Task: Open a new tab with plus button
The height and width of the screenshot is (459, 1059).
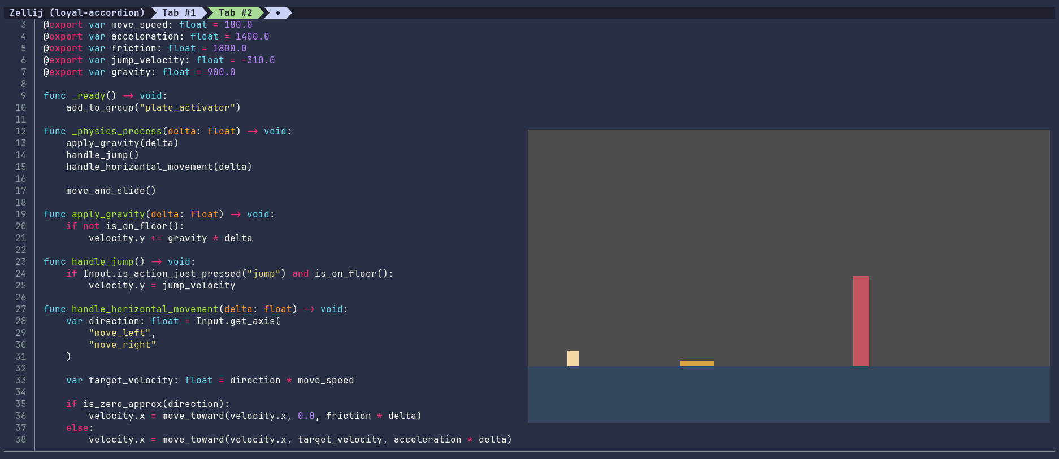Action: point(277,12)
